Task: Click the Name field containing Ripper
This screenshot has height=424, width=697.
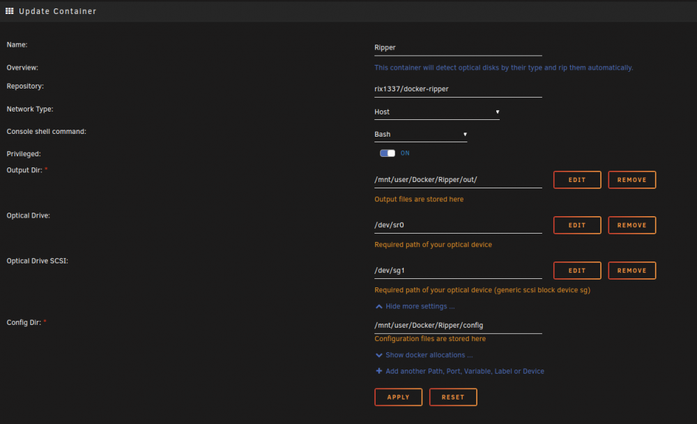Action: coord(458,47)
